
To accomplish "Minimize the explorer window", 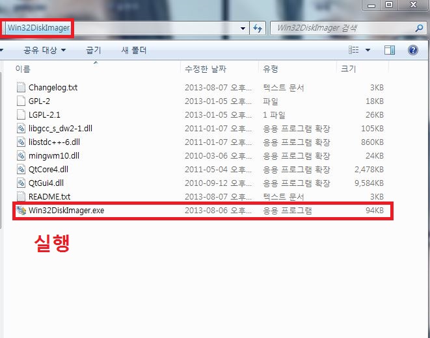I will tap(371, 5).
